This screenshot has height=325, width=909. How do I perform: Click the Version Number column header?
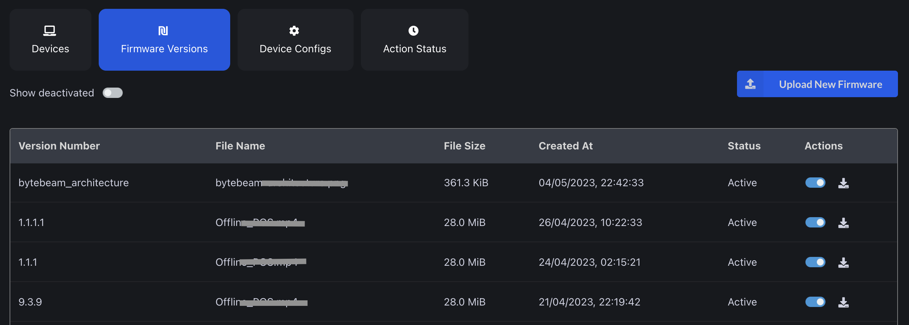click(x=59, y=146)
